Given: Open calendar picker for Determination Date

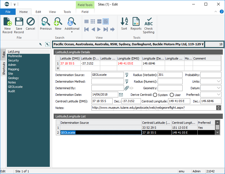Looking at the screenshot, I should pos(121,95).
